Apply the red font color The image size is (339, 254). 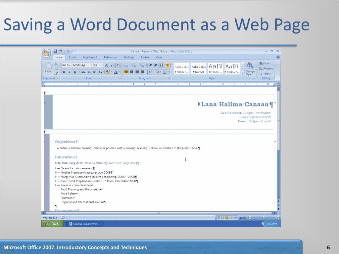[116, 72]
